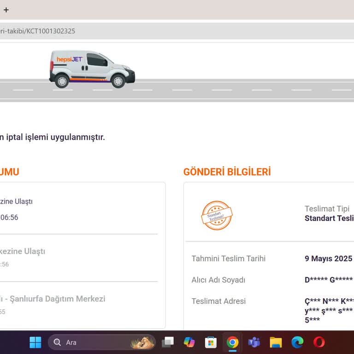The height and width of the screenshot is (354, 354).
Task: Open Microsoft Store from taskbar
Action: tap(211, 342)
